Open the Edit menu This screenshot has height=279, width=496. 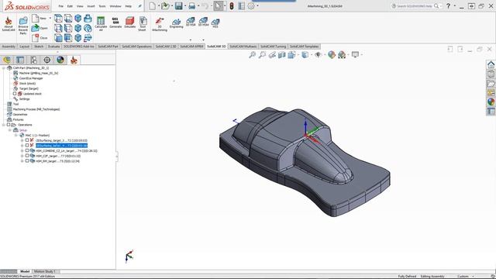(70, 6)
